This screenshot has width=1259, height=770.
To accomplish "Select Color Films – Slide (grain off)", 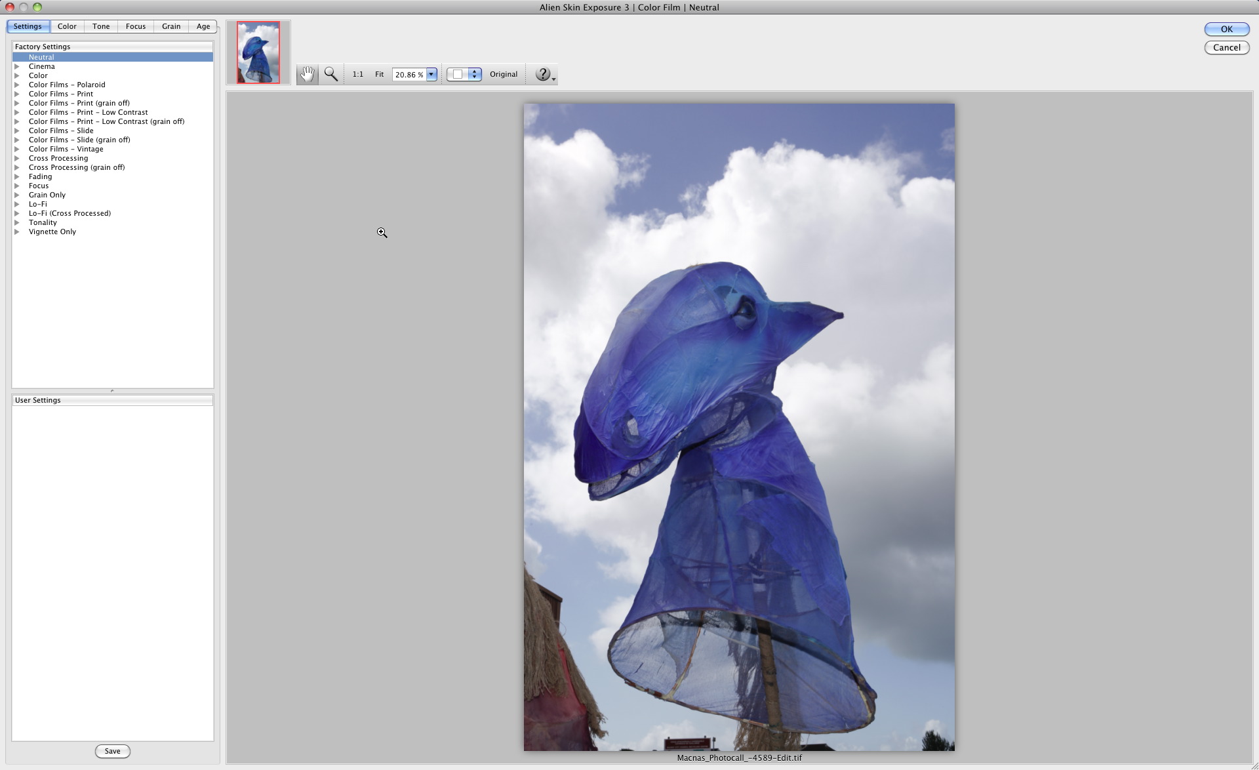I will (113, 140).
